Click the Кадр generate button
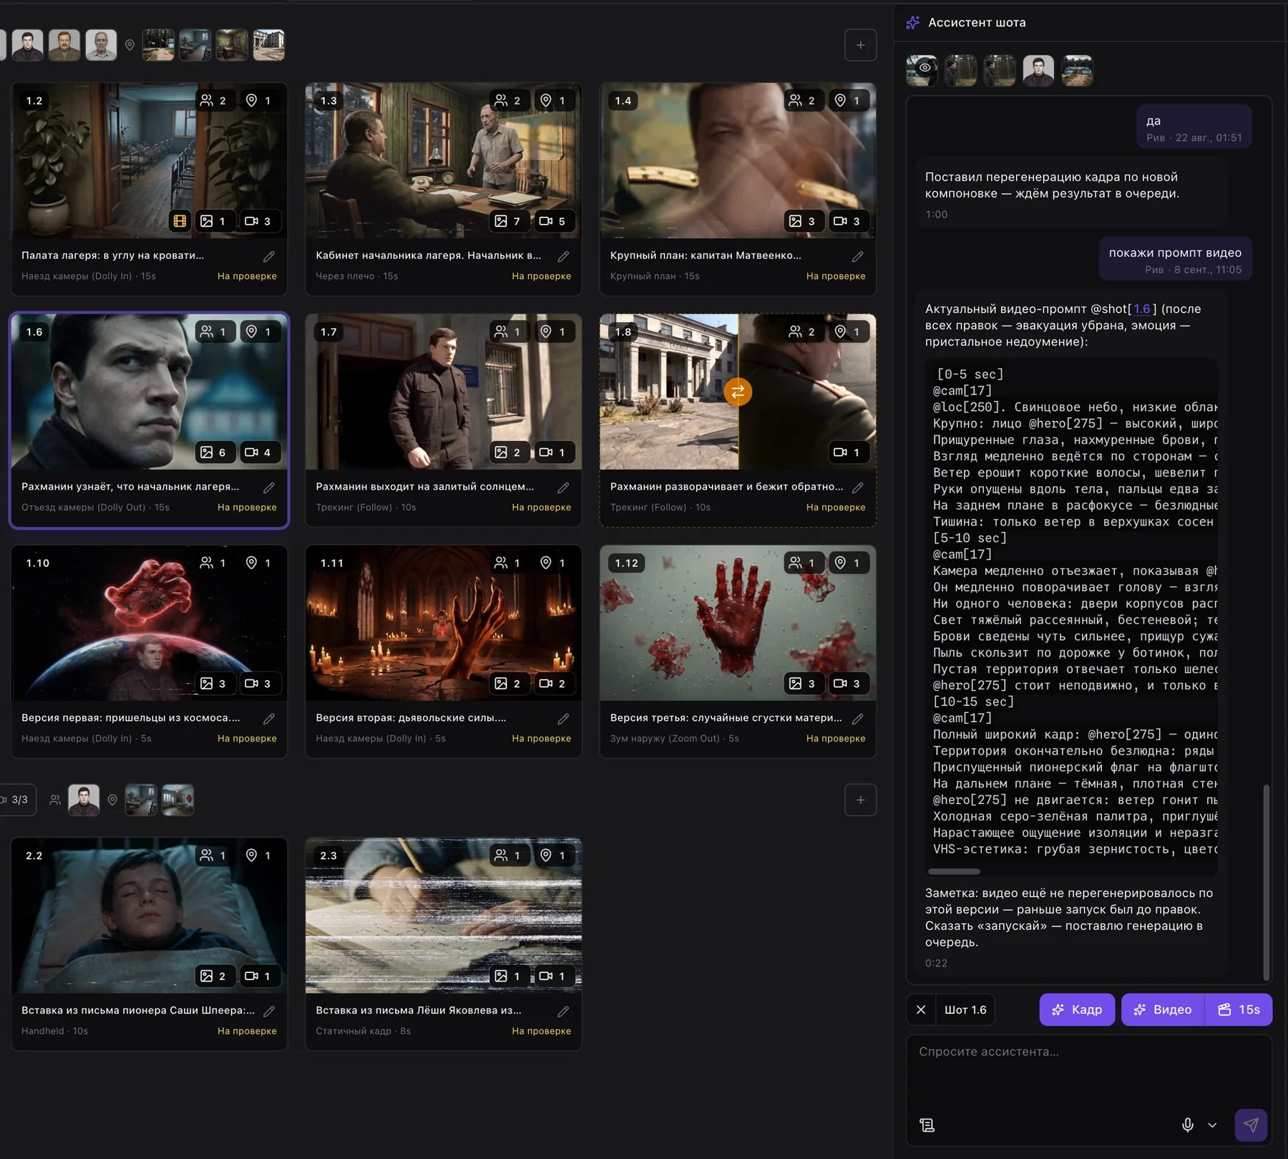Screen dimensions: 1288x1159 (1077, 1009)
